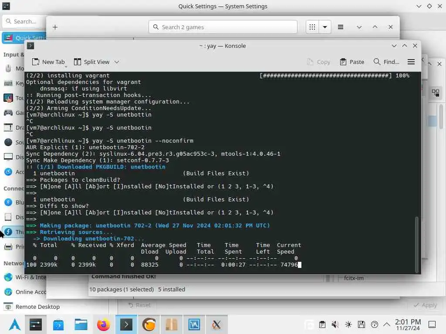The height and width of the screenshot is (334, 446).
Task: Click Split View in Konsole toolbar
Action: click(x=91, y=62)
